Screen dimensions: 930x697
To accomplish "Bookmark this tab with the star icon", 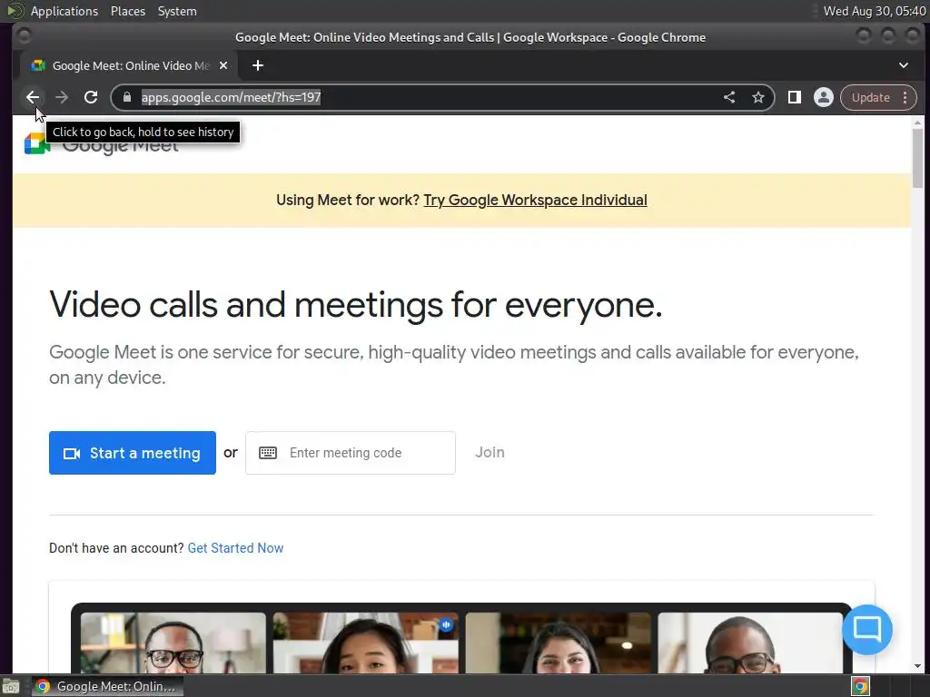I will click(758, 97).
